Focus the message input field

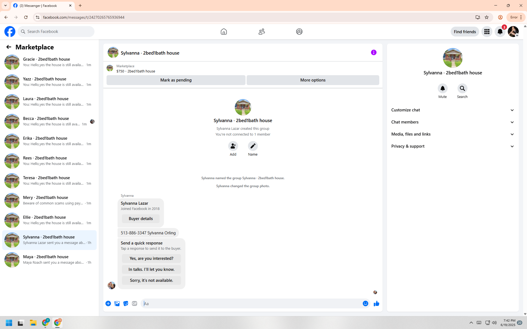[252, 303]
